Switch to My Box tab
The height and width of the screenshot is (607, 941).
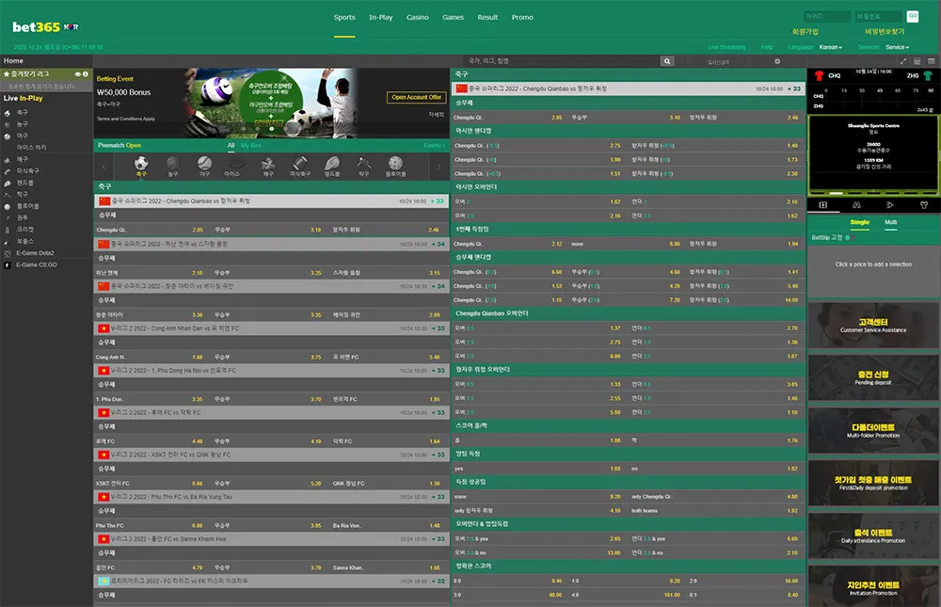[x=251, y=145]
